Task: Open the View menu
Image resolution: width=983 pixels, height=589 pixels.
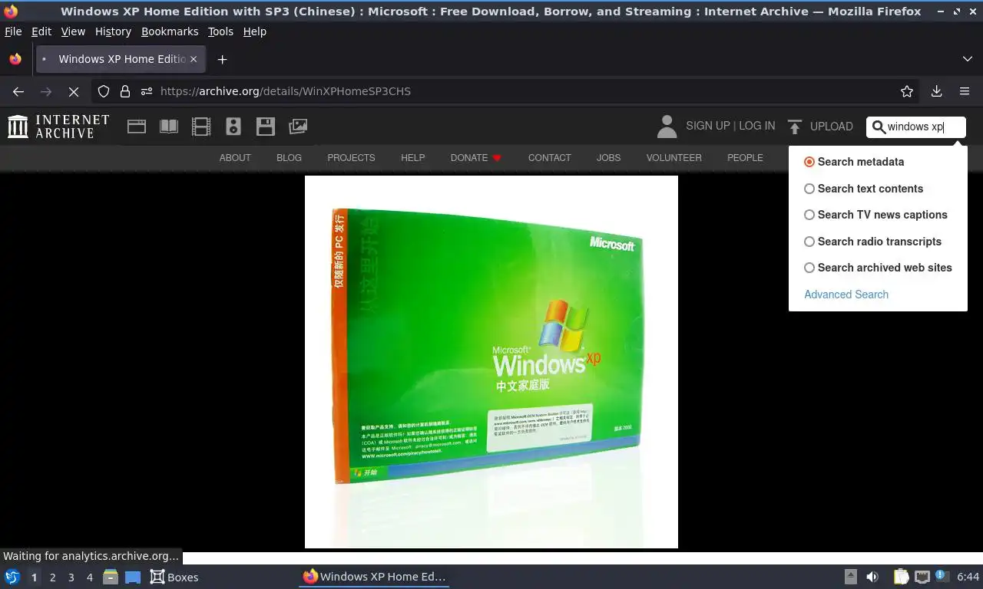Action: coord(73,31)
